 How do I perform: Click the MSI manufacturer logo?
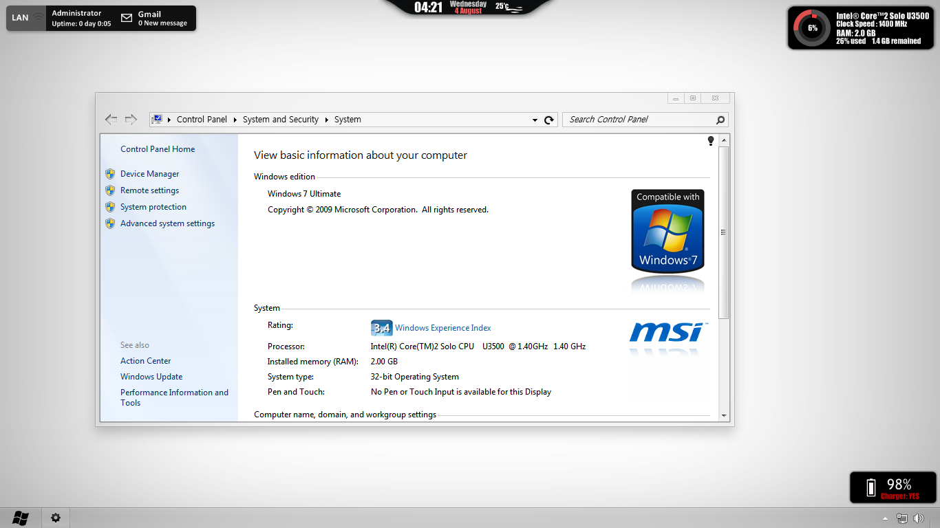667,332
